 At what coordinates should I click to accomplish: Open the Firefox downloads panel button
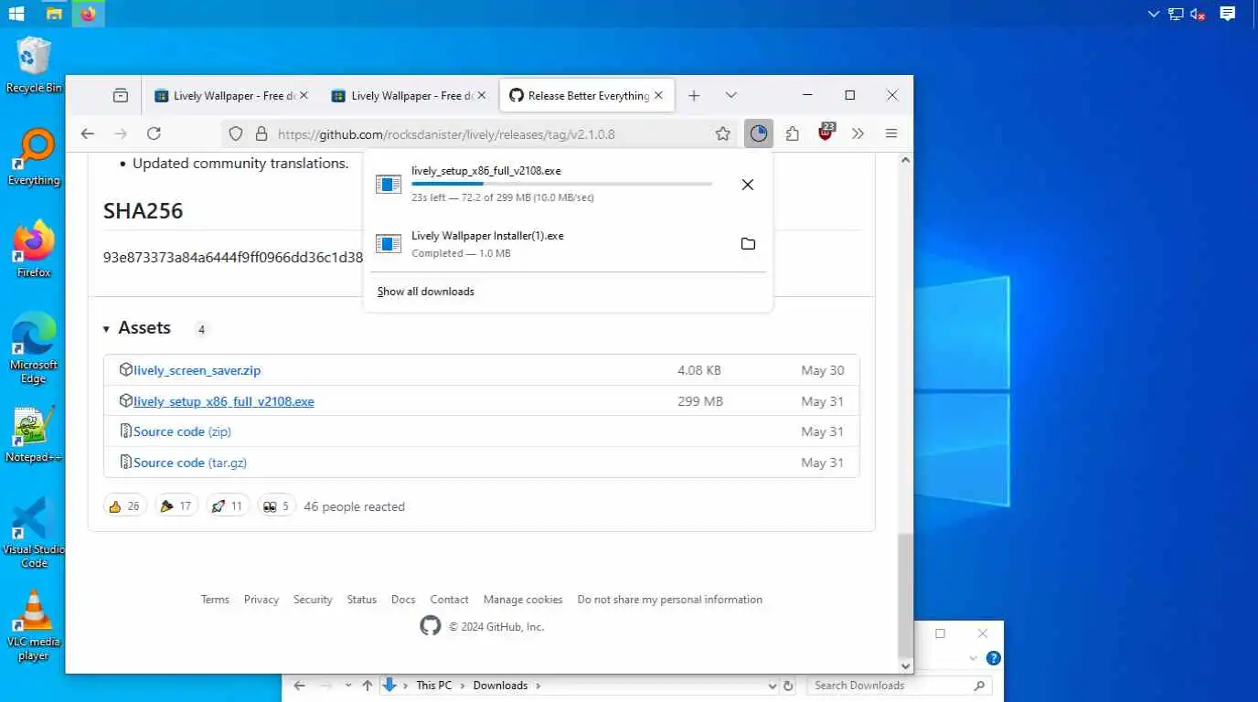[x=758, y=133]
